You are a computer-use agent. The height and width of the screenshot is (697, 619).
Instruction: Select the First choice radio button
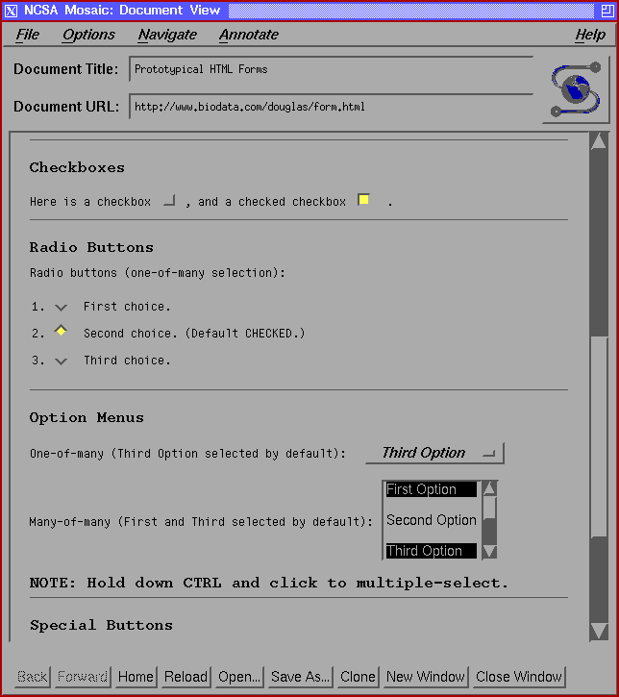[62, 307]
